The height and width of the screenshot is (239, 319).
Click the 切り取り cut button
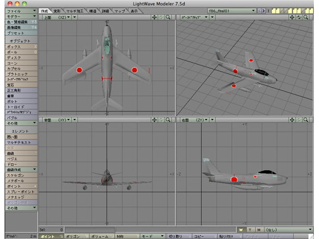pyautogui.click(x=179, y=236)
